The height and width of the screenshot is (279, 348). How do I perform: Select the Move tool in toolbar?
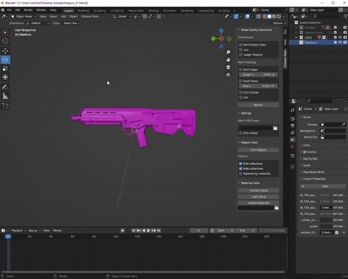point(5,51)
